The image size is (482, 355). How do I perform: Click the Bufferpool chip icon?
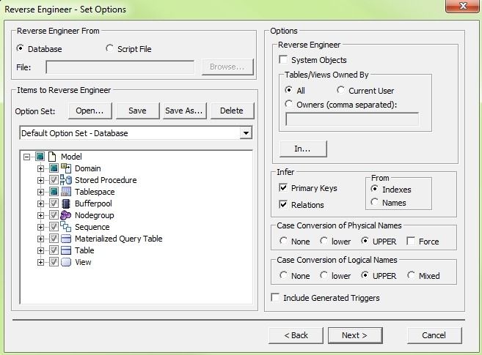65,203
